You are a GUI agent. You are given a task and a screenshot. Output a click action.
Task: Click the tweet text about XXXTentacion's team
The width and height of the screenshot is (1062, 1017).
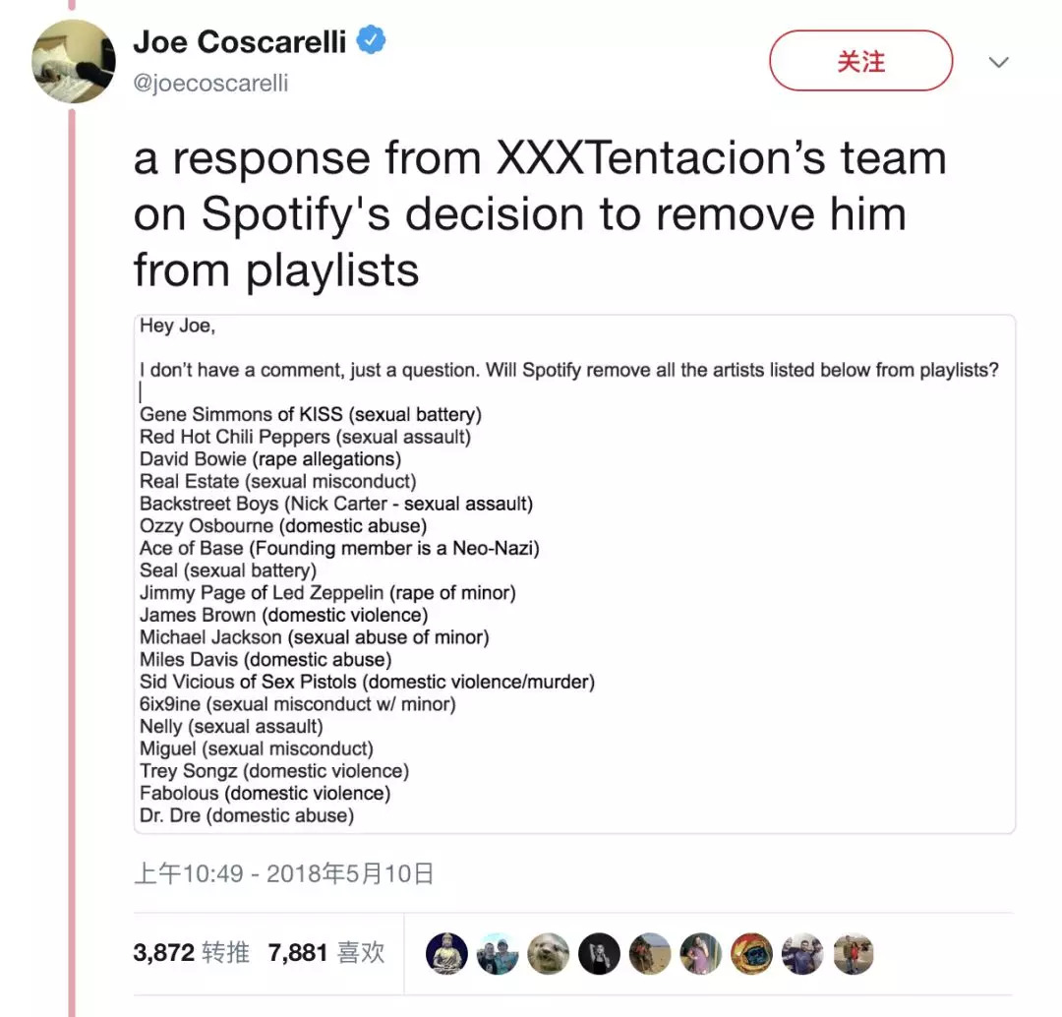tap(539, 213)
